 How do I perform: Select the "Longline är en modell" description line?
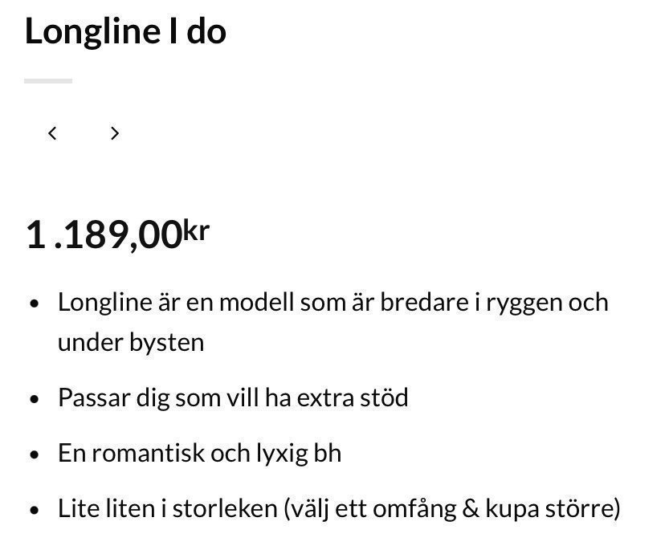(332, 303)
